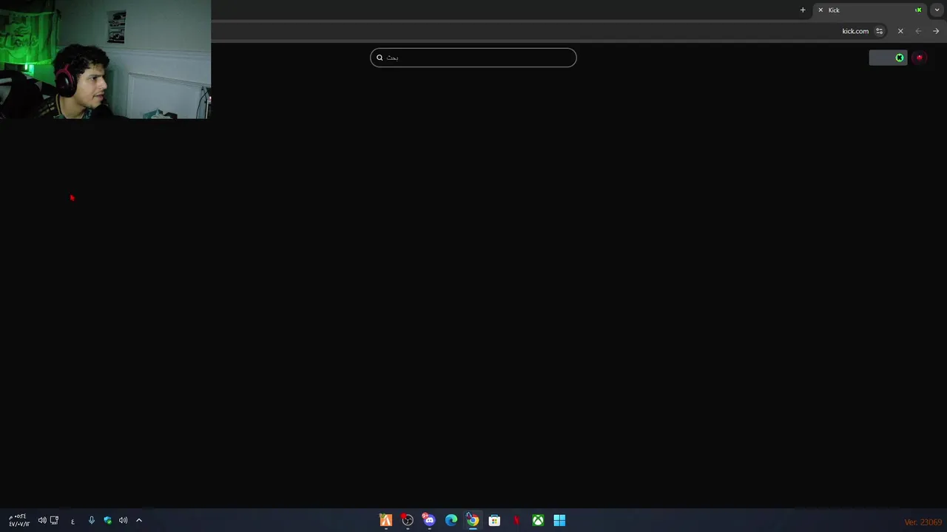Click the magnifier icon in search box
947x532 pixels.
tap(380, 58)
